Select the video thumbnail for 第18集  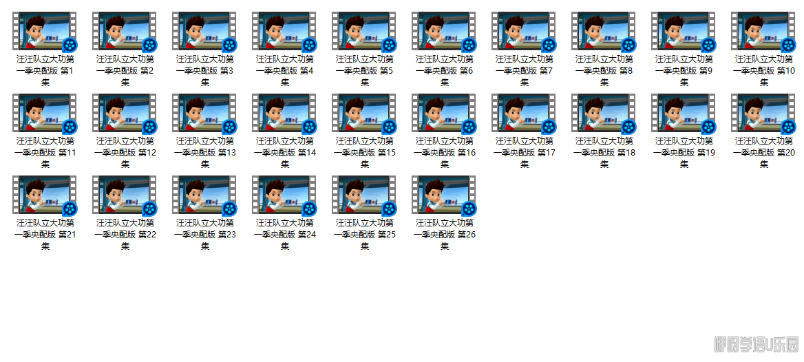(x=604, y=113)
